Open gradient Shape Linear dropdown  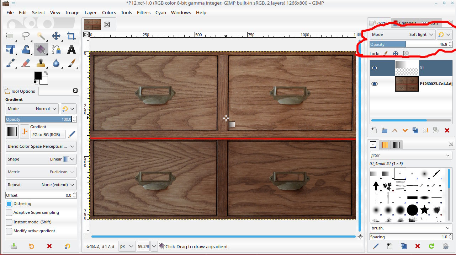pyautogui.click(x=41, y=159)
